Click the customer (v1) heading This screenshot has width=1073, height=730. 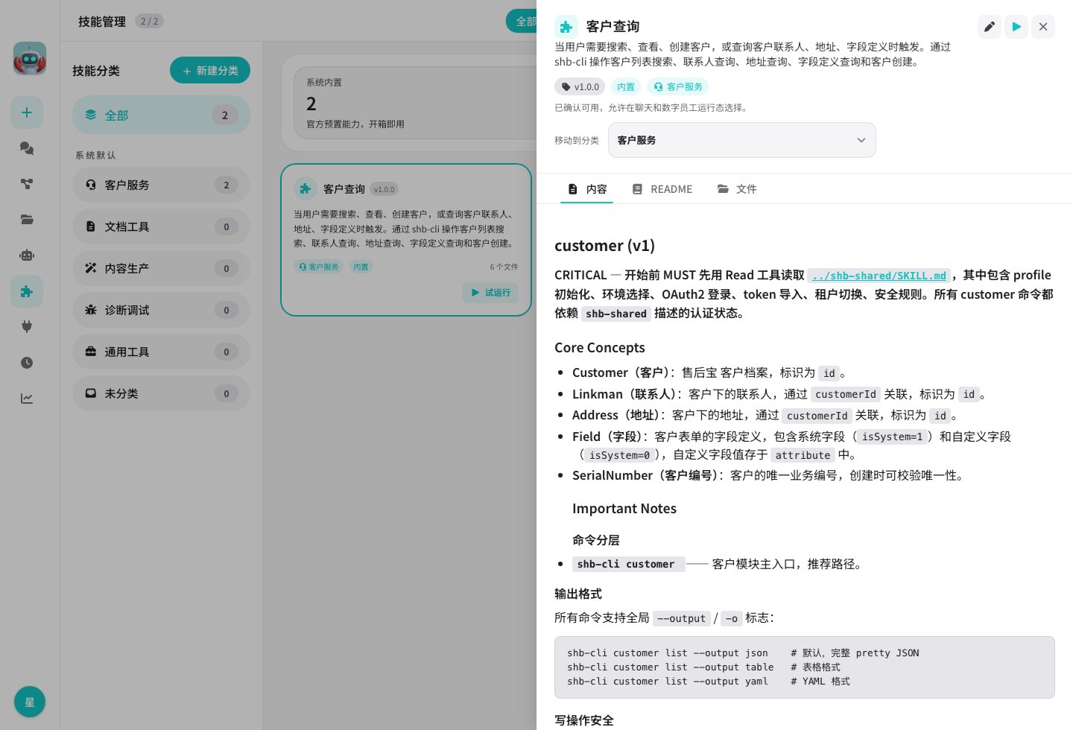[x=604, y=246]
